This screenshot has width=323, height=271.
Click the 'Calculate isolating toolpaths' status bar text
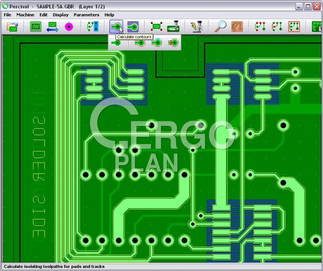click(x=54, y=266)
